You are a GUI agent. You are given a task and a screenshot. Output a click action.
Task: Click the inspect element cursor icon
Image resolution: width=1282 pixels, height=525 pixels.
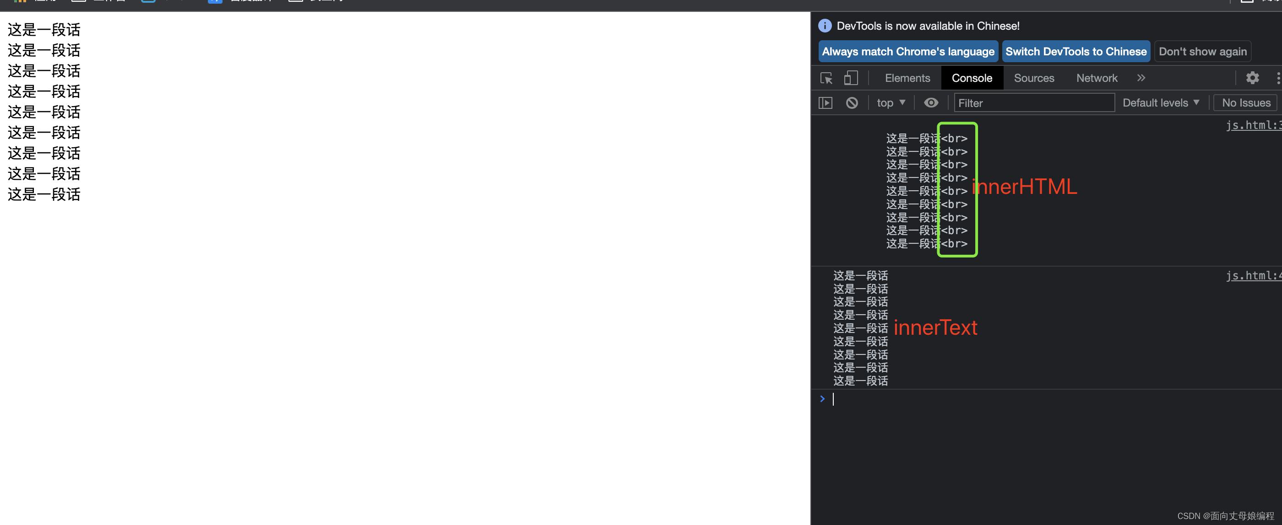coord(826,78)
